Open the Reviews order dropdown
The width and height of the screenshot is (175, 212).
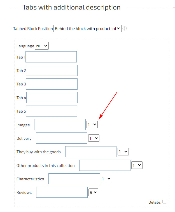pyautogui.click(x=94, y=192)
